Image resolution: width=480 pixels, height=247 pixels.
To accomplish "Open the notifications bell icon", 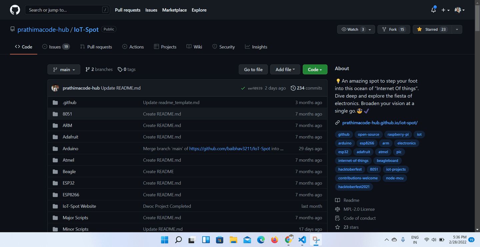I will [433, 10].
